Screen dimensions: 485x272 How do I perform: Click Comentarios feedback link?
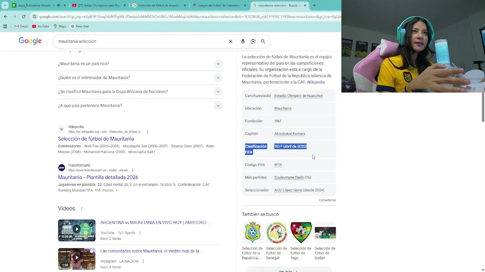[327, 200]
